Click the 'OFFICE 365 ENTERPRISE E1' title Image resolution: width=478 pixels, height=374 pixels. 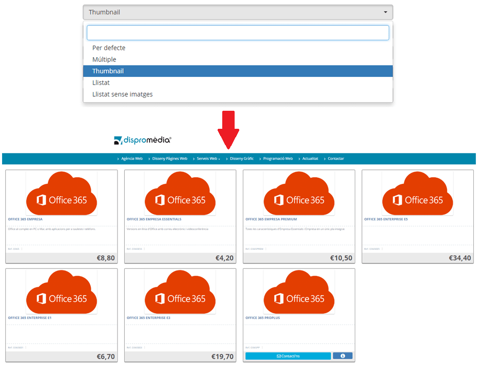point(29,318)
